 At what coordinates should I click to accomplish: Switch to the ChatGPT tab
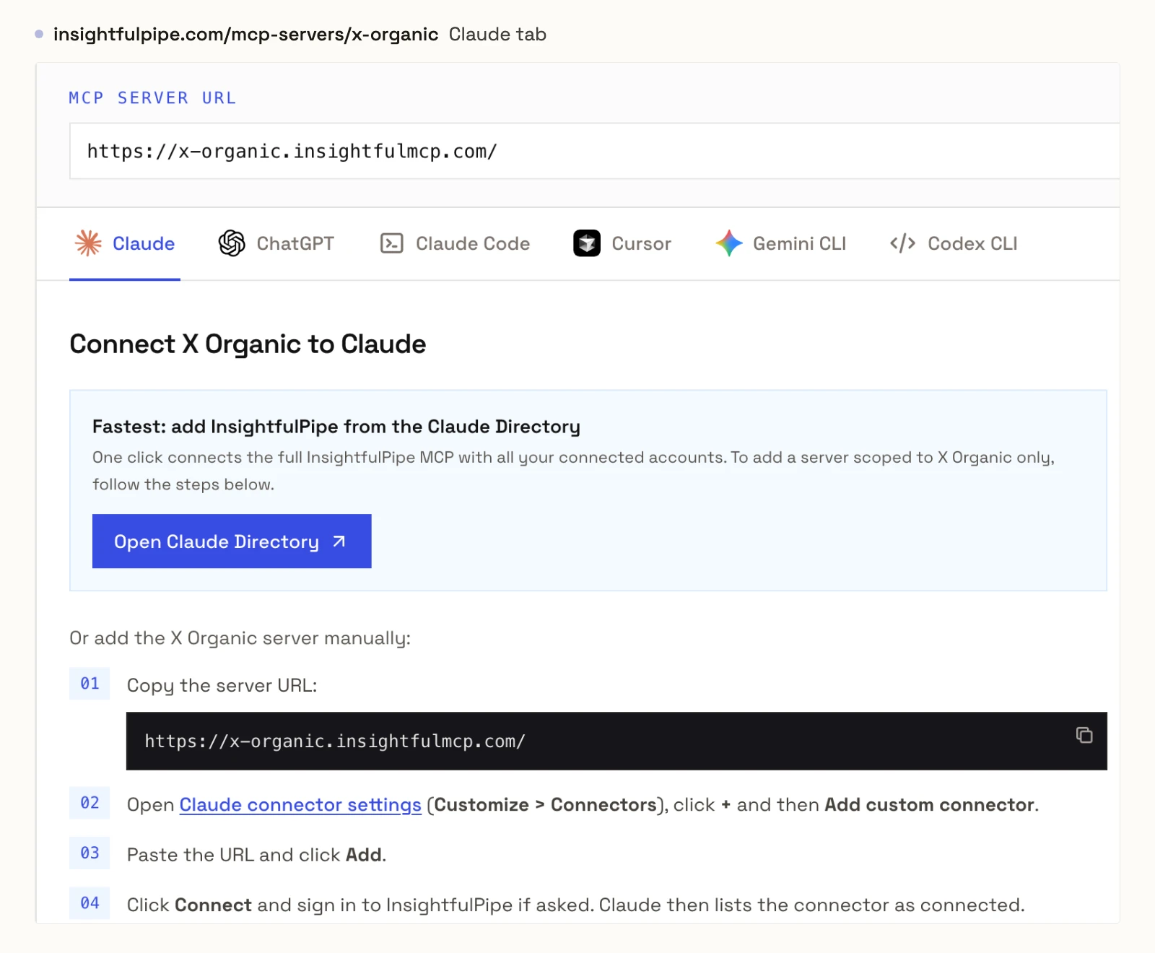(x=276, y=243)
